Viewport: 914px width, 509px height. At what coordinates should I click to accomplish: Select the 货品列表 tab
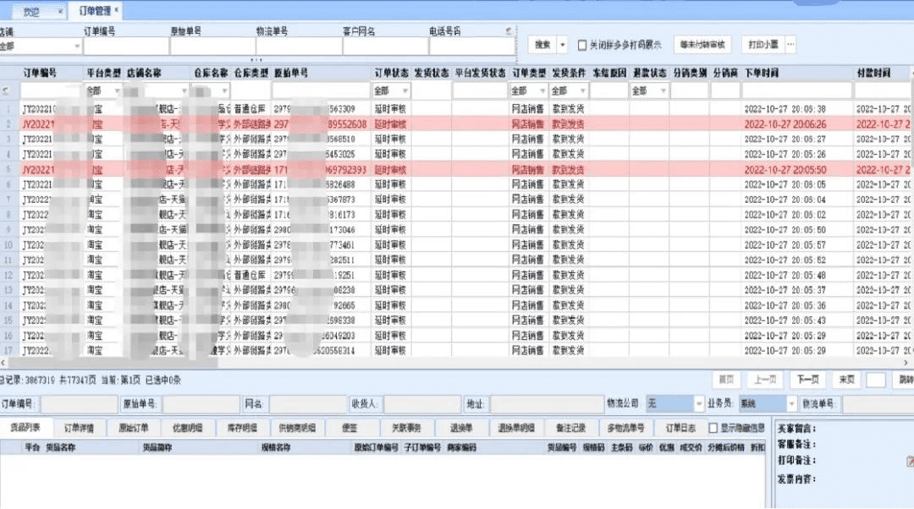tap(25, 428)
